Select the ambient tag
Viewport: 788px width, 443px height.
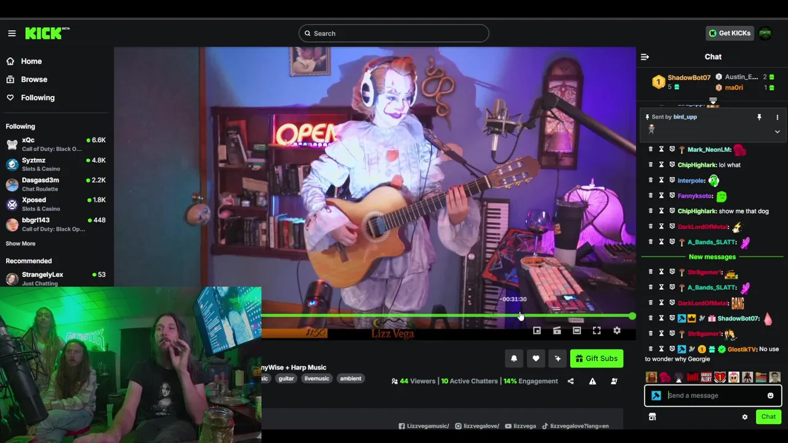[351, 378]
